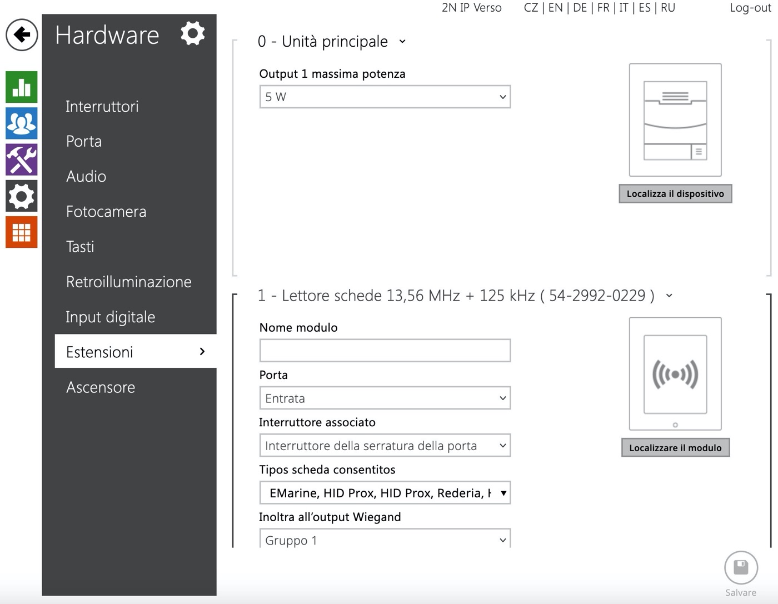Click the Hardware heading text
Screen dimensions: 778x604
click(x=107, y=35)
